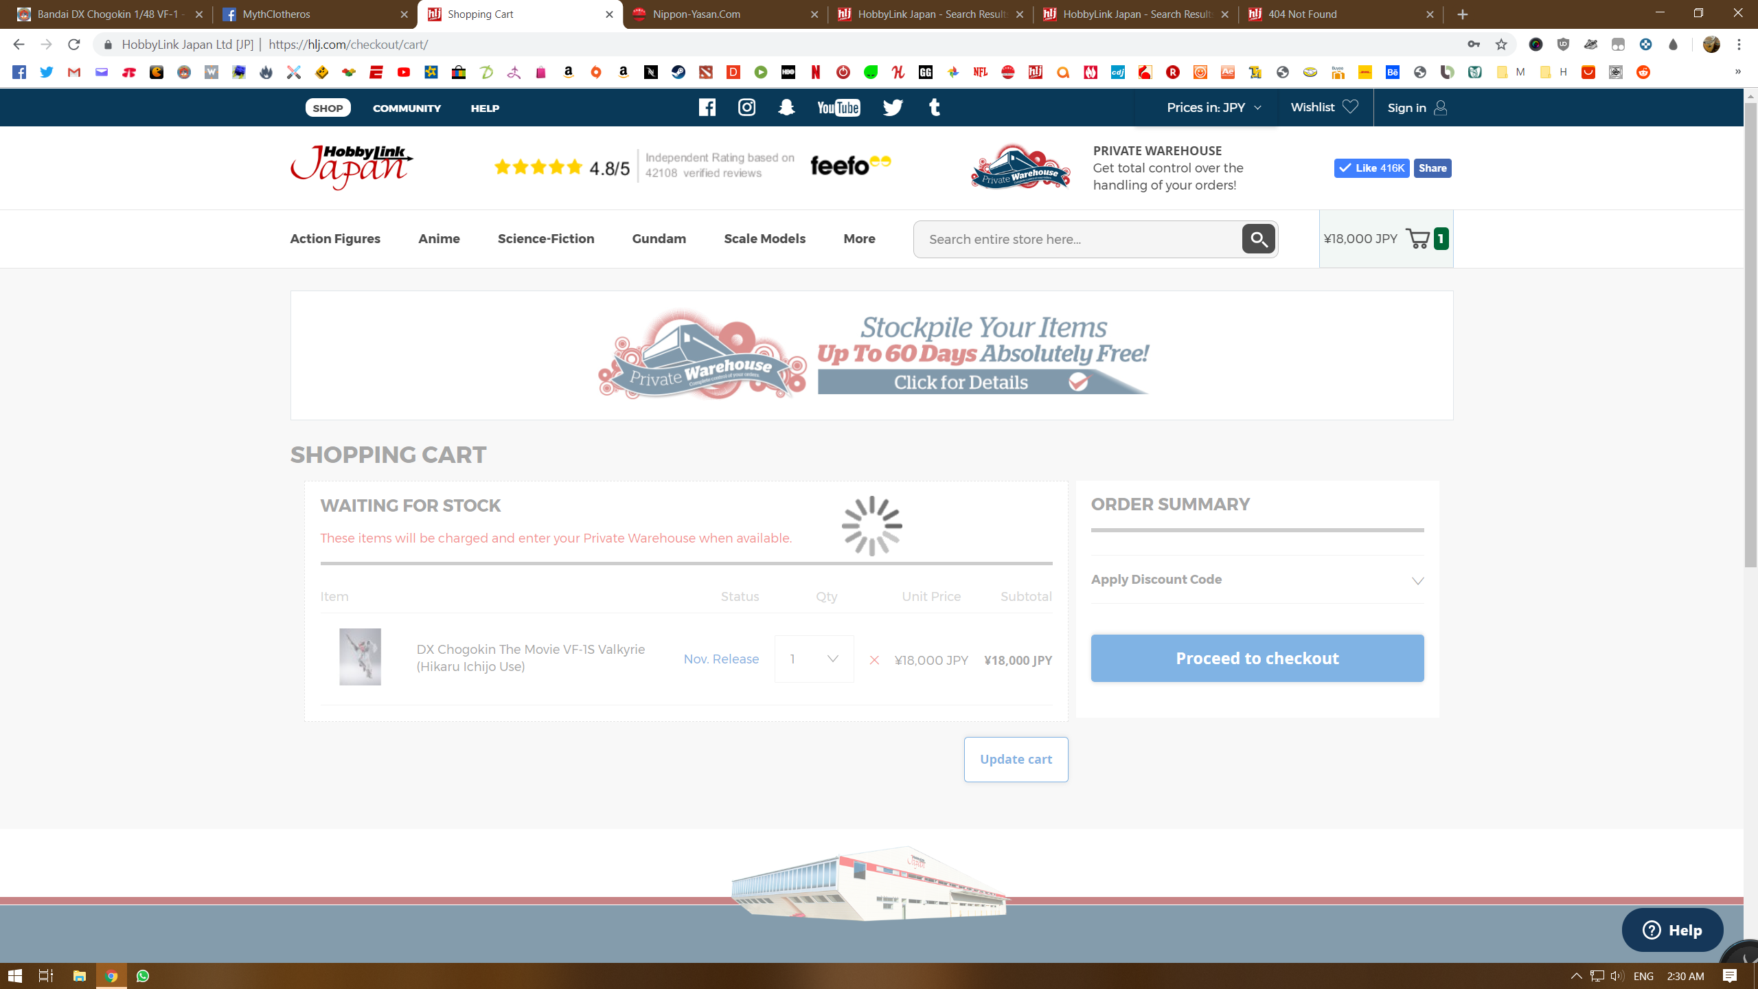Click the Private Warehouse logo in header
Image resolution: width=1758 pixels, height=989 pixels.
click(1020, 167)
